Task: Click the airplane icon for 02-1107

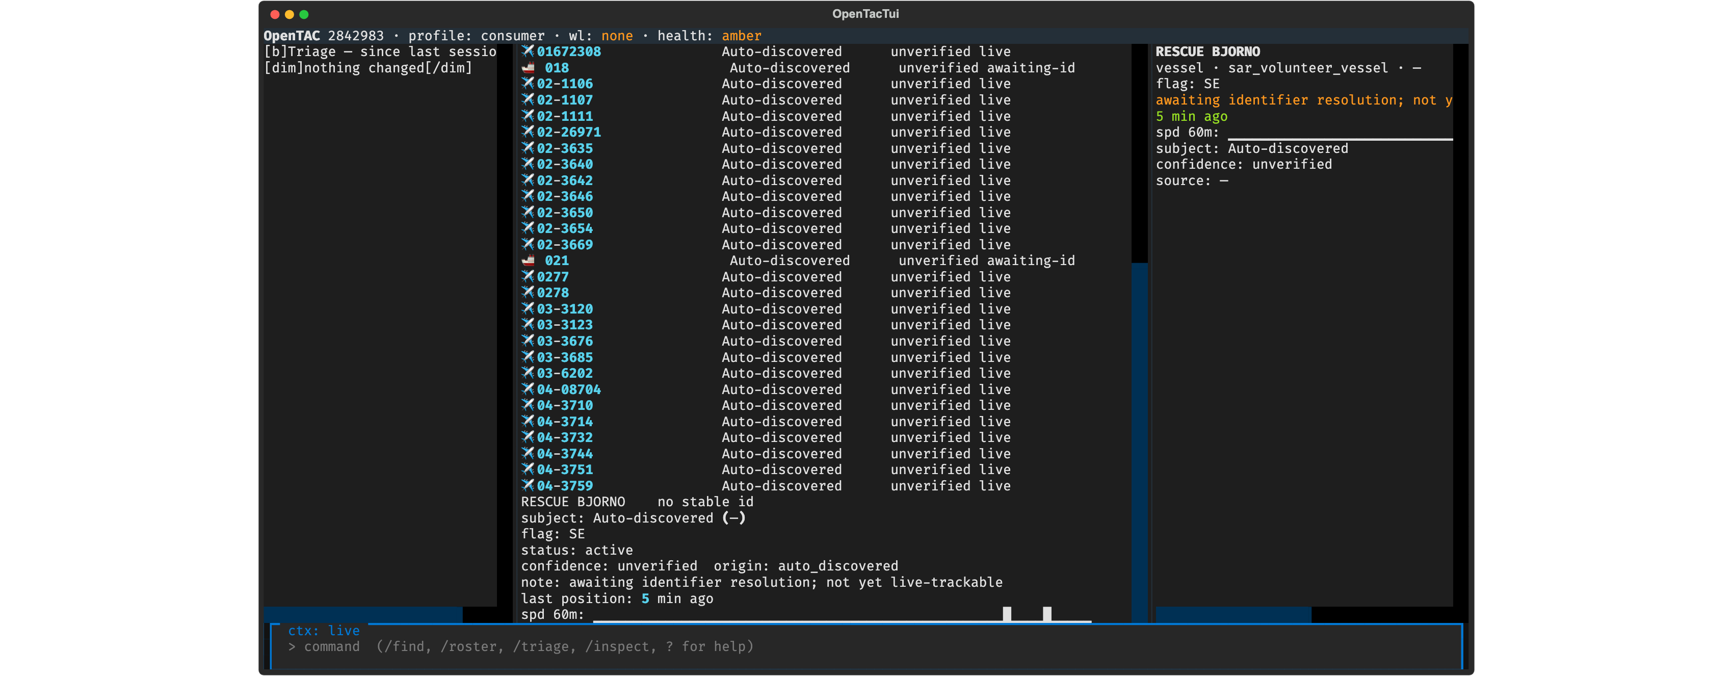Action: tap(528, 100)
